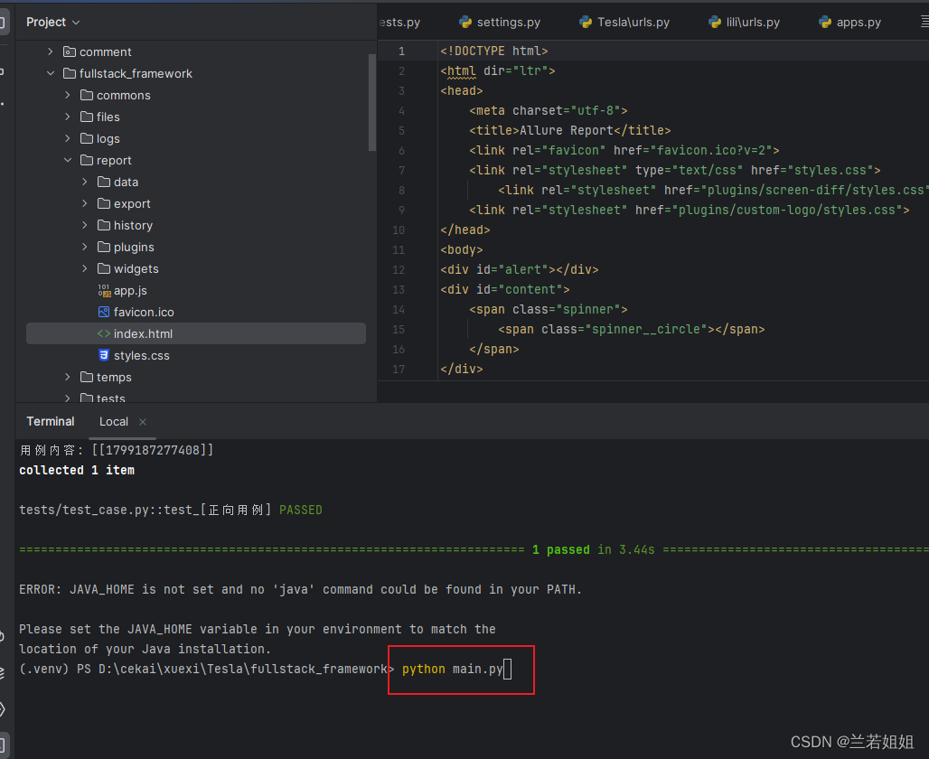This screenshot has width=929, height=759.
Task: Click the Python icon on apps.py tab
Action: click(x=825, y=22)
